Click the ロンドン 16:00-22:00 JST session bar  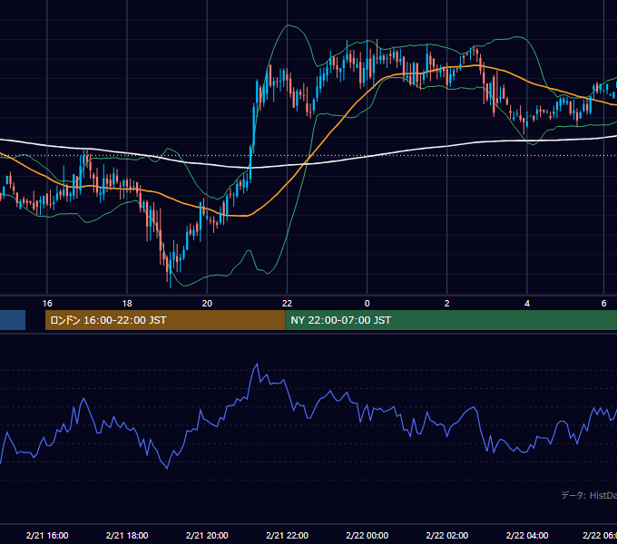click(x=165, y=320)
